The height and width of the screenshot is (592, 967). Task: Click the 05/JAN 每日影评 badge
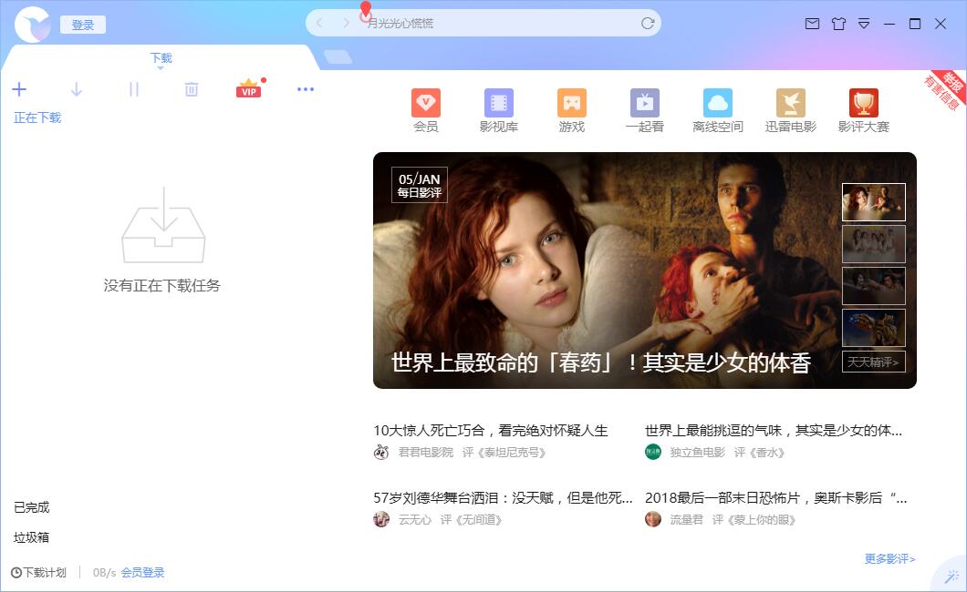click(420, 185)
